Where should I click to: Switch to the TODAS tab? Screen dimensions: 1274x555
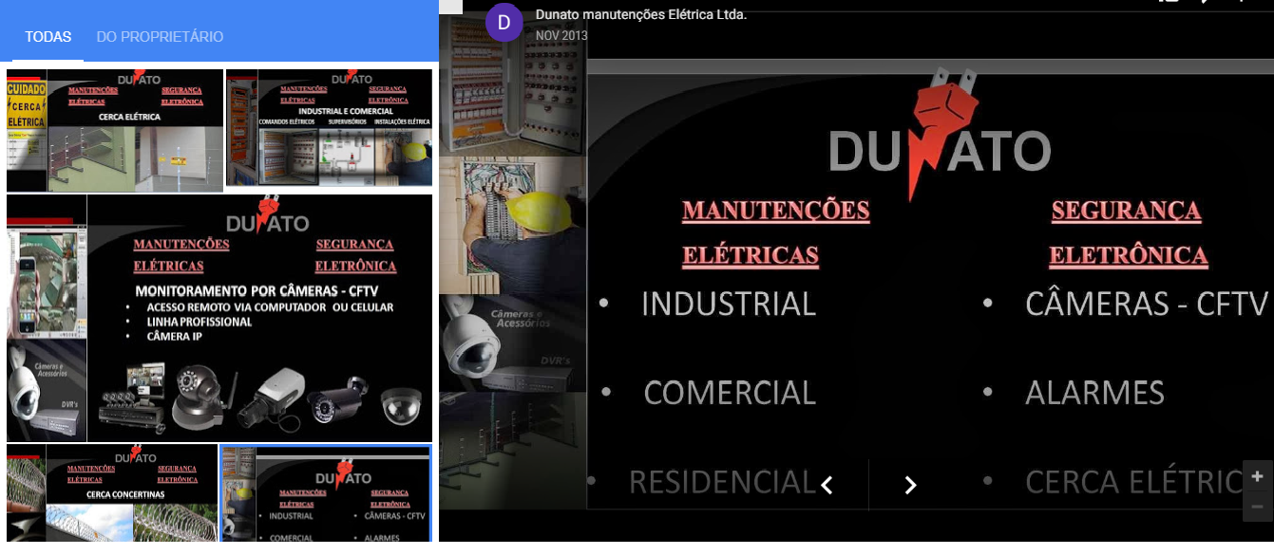coord(48,37)
